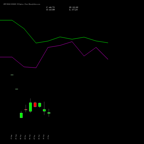
Task: Click the 11 Sep date axis label
Action: pyautogui.click(x=48, y=137)
